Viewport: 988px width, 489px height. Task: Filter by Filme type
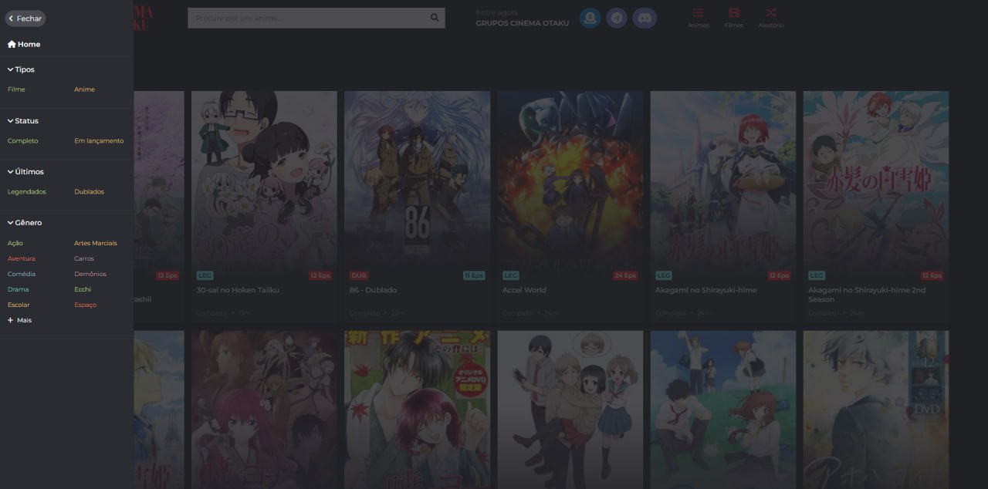16,89
